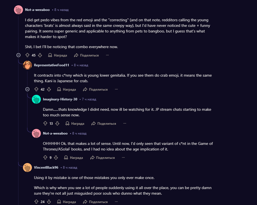Image resolution: width=257 pixels, height=205 pixels.
Task: Upvote Not-a-weeaboo's top comment with 45 points
Action: pos(27,55)
